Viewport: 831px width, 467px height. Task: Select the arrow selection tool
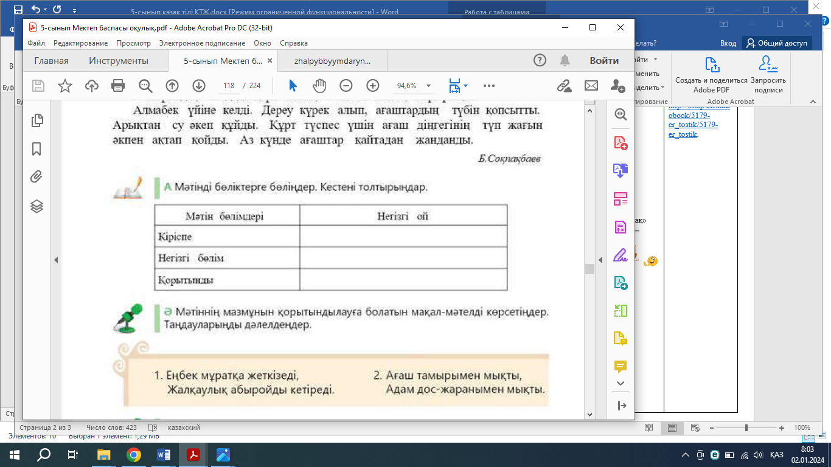click(x=293, y=86)
